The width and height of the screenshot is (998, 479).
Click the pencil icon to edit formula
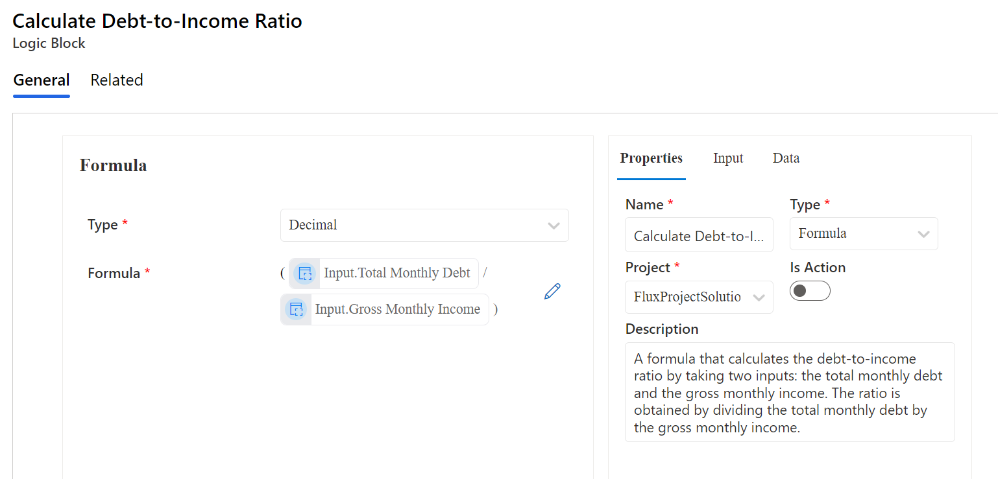(x=552, y=292)
